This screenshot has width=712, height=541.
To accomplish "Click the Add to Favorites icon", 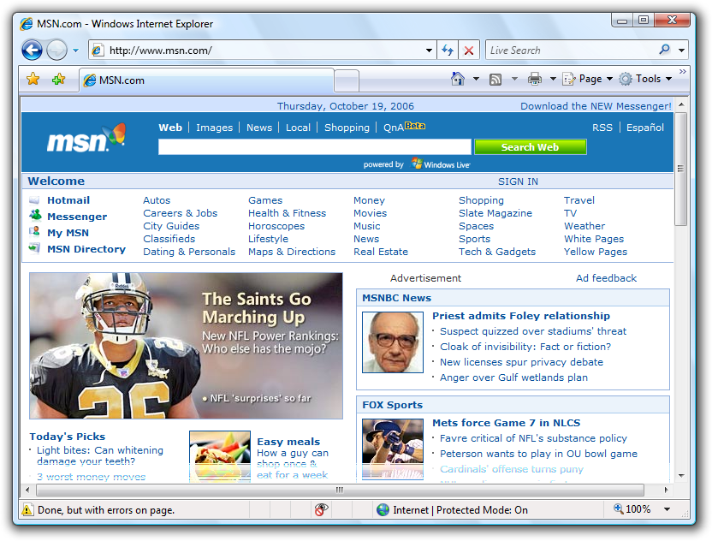I will (x=58, y=80).
